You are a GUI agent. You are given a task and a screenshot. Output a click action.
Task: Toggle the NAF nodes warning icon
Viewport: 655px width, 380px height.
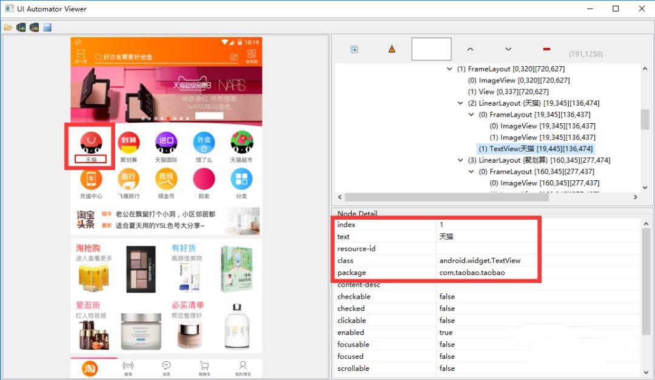(392, 49)
